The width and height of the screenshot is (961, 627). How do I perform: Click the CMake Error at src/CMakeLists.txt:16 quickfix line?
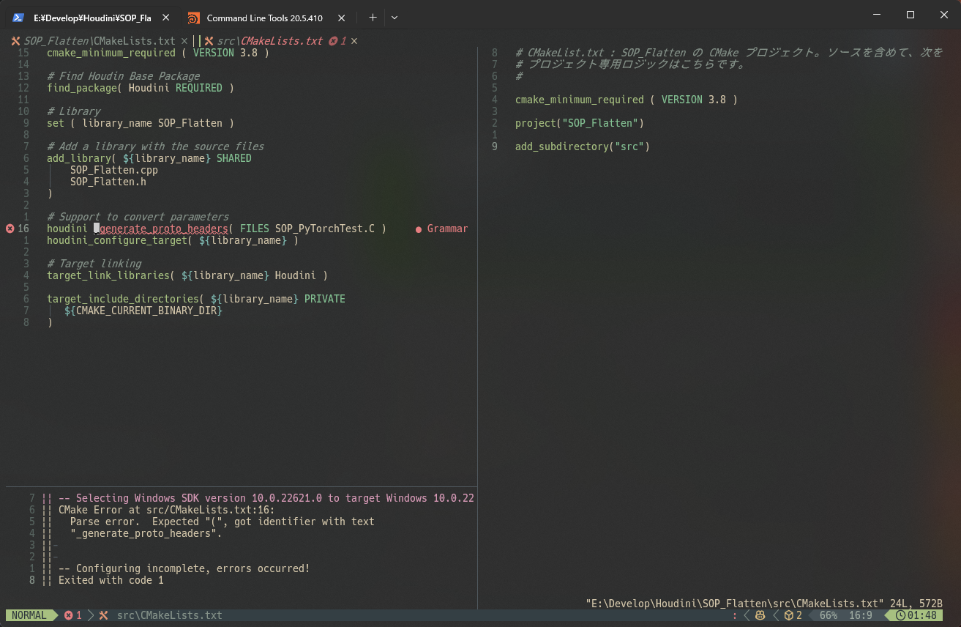tap(167, 510)
